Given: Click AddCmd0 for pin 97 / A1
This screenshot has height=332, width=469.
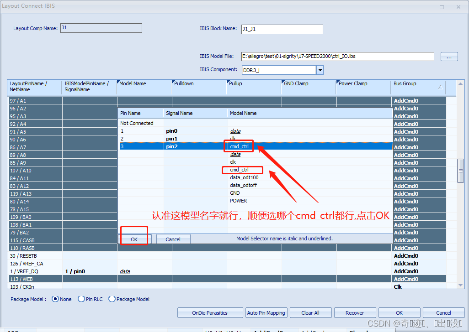Looking at the screenshot, I should point(406,100).
